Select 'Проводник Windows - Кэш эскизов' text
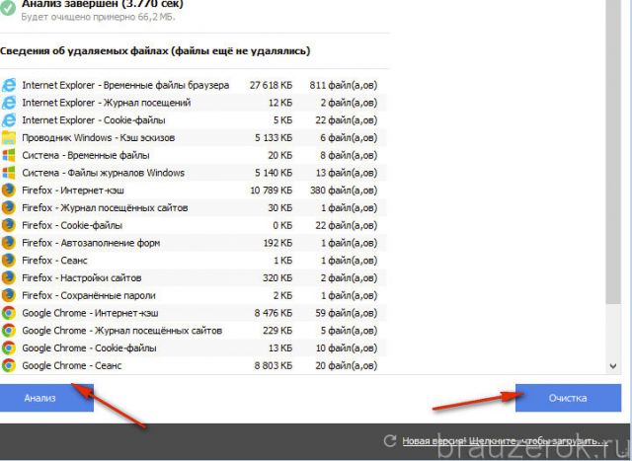The image size is (632, 461). click(99, 138)
